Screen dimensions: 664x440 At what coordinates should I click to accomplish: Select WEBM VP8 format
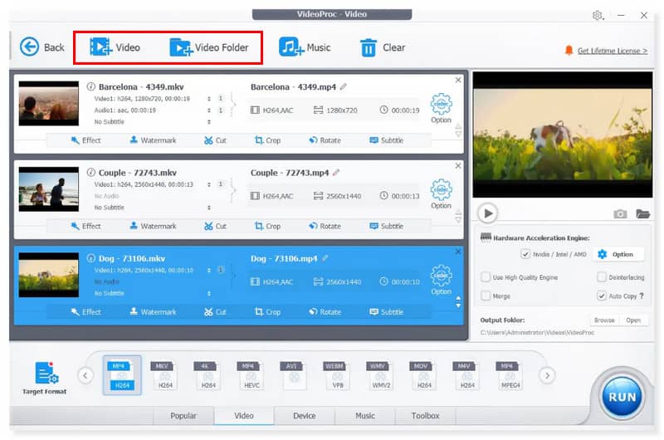click(338, 375)
